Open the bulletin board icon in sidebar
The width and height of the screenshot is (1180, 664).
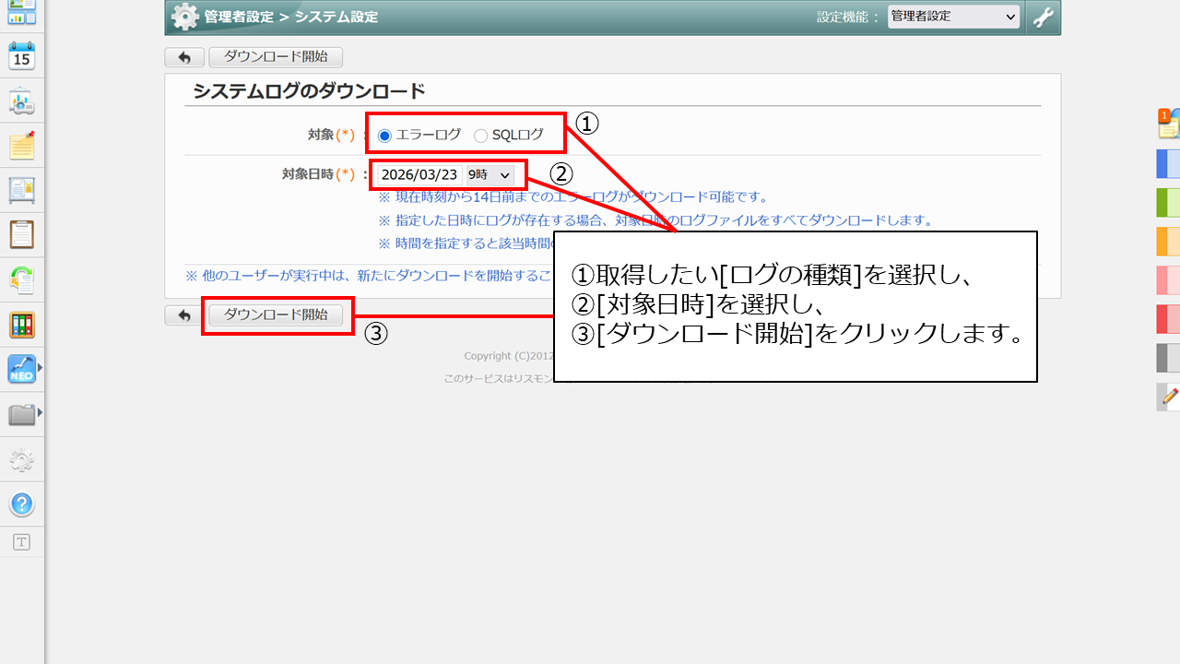click(x=21, y=190)
